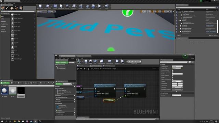Toggle Colour variable editable eye icon
219x123 pixels.
pyautogui.click(x=75, y=109)
